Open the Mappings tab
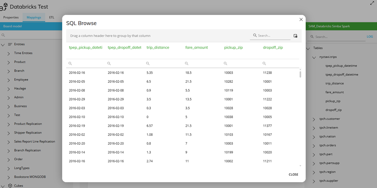The width and height of the screenshot is (377, 188). (x=34, y=17)
